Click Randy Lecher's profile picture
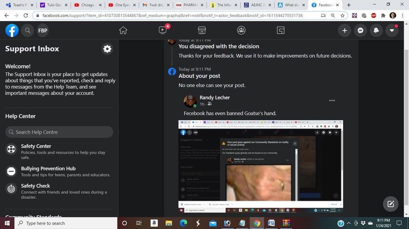The width and height of the screenshot is (409, 229). pos(190,101)
